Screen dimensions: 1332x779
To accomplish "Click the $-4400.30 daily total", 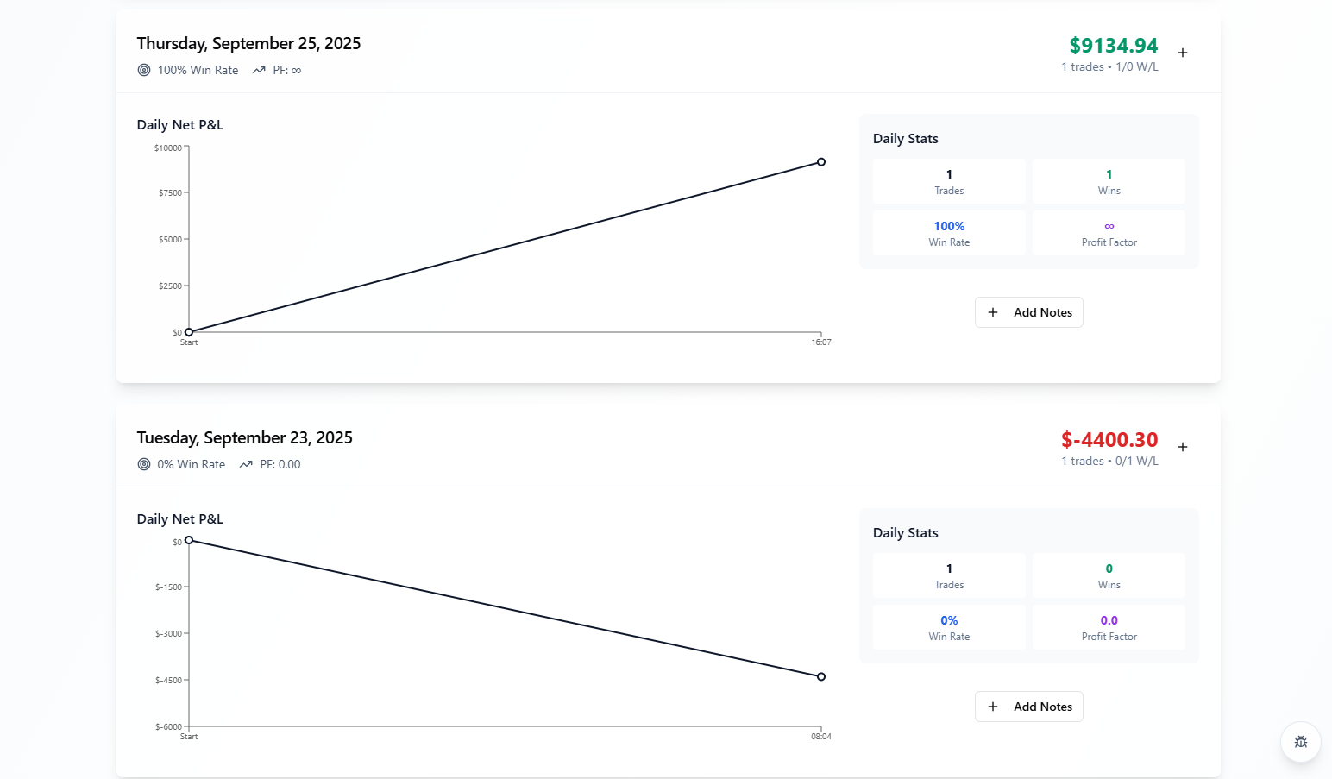I will [1109, 439].
